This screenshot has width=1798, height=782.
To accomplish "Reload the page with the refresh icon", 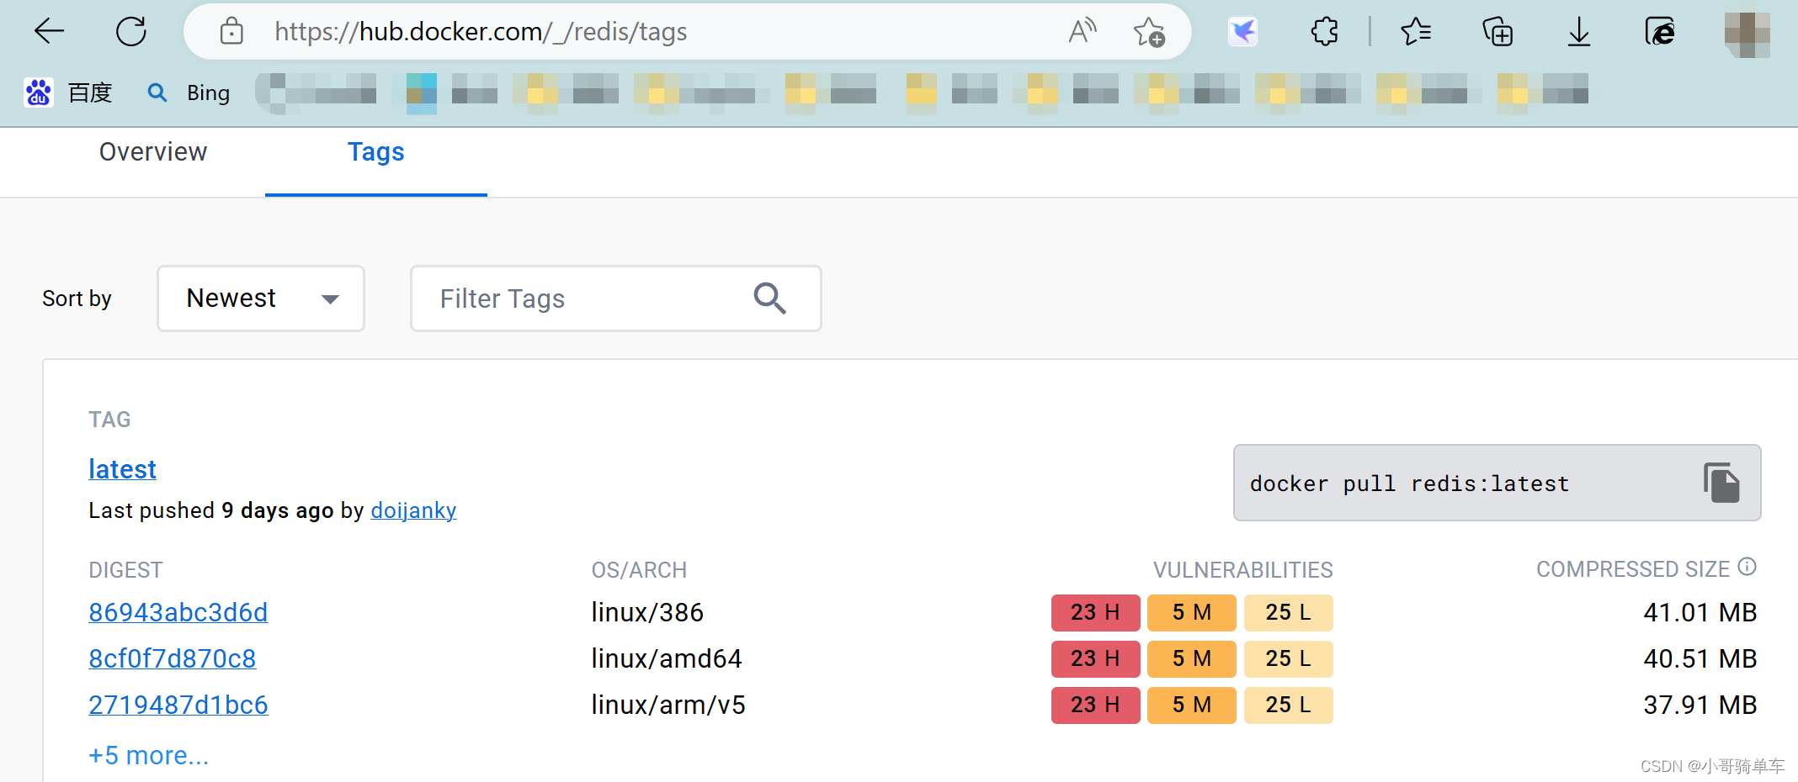I will click(131, 32).
